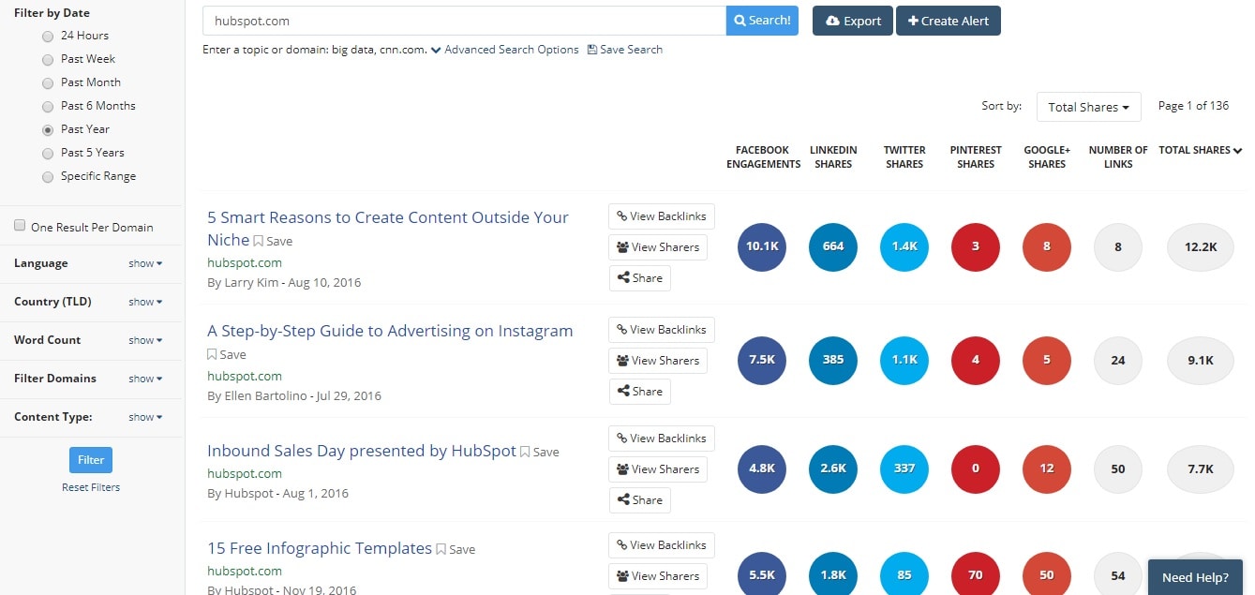Screen dimensions: 1255x595
Task: Select the 24 Hours radio option
Action: coord(48,37)
